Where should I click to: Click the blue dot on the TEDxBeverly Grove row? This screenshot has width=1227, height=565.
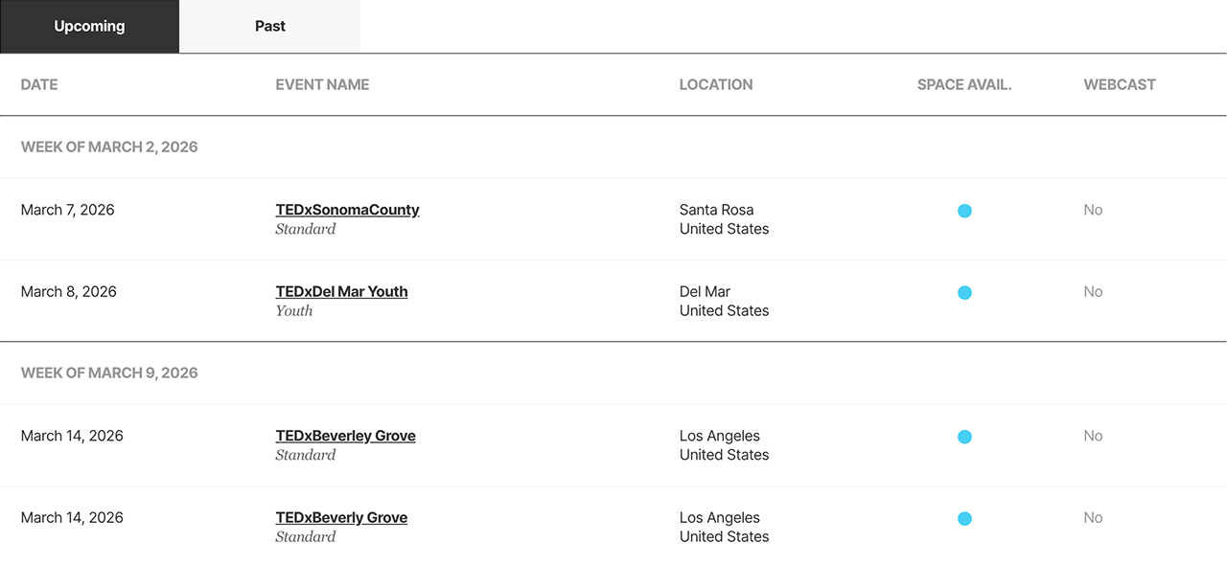coord(964,518)
